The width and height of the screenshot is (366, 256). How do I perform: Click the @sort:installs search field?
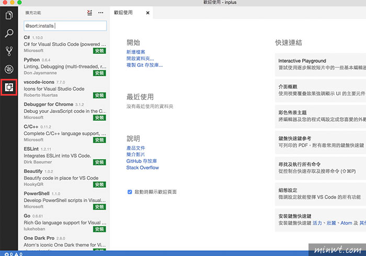point(65,26)
